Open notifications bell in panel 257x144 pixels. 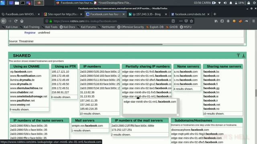coord(231,3)
